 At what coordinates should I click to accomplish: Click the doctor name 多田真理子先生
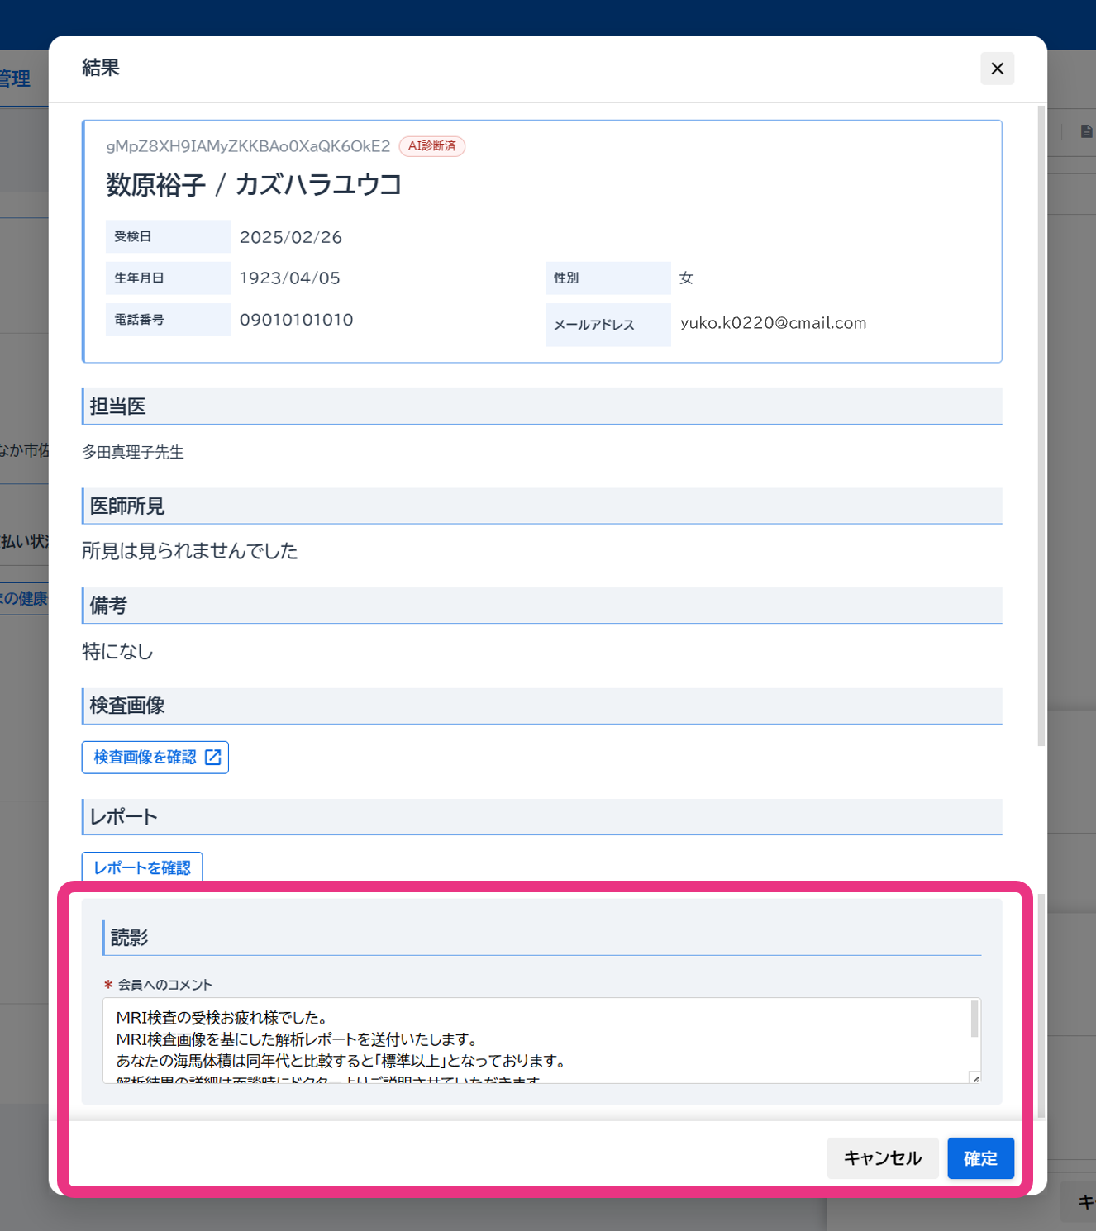(133, 452)
